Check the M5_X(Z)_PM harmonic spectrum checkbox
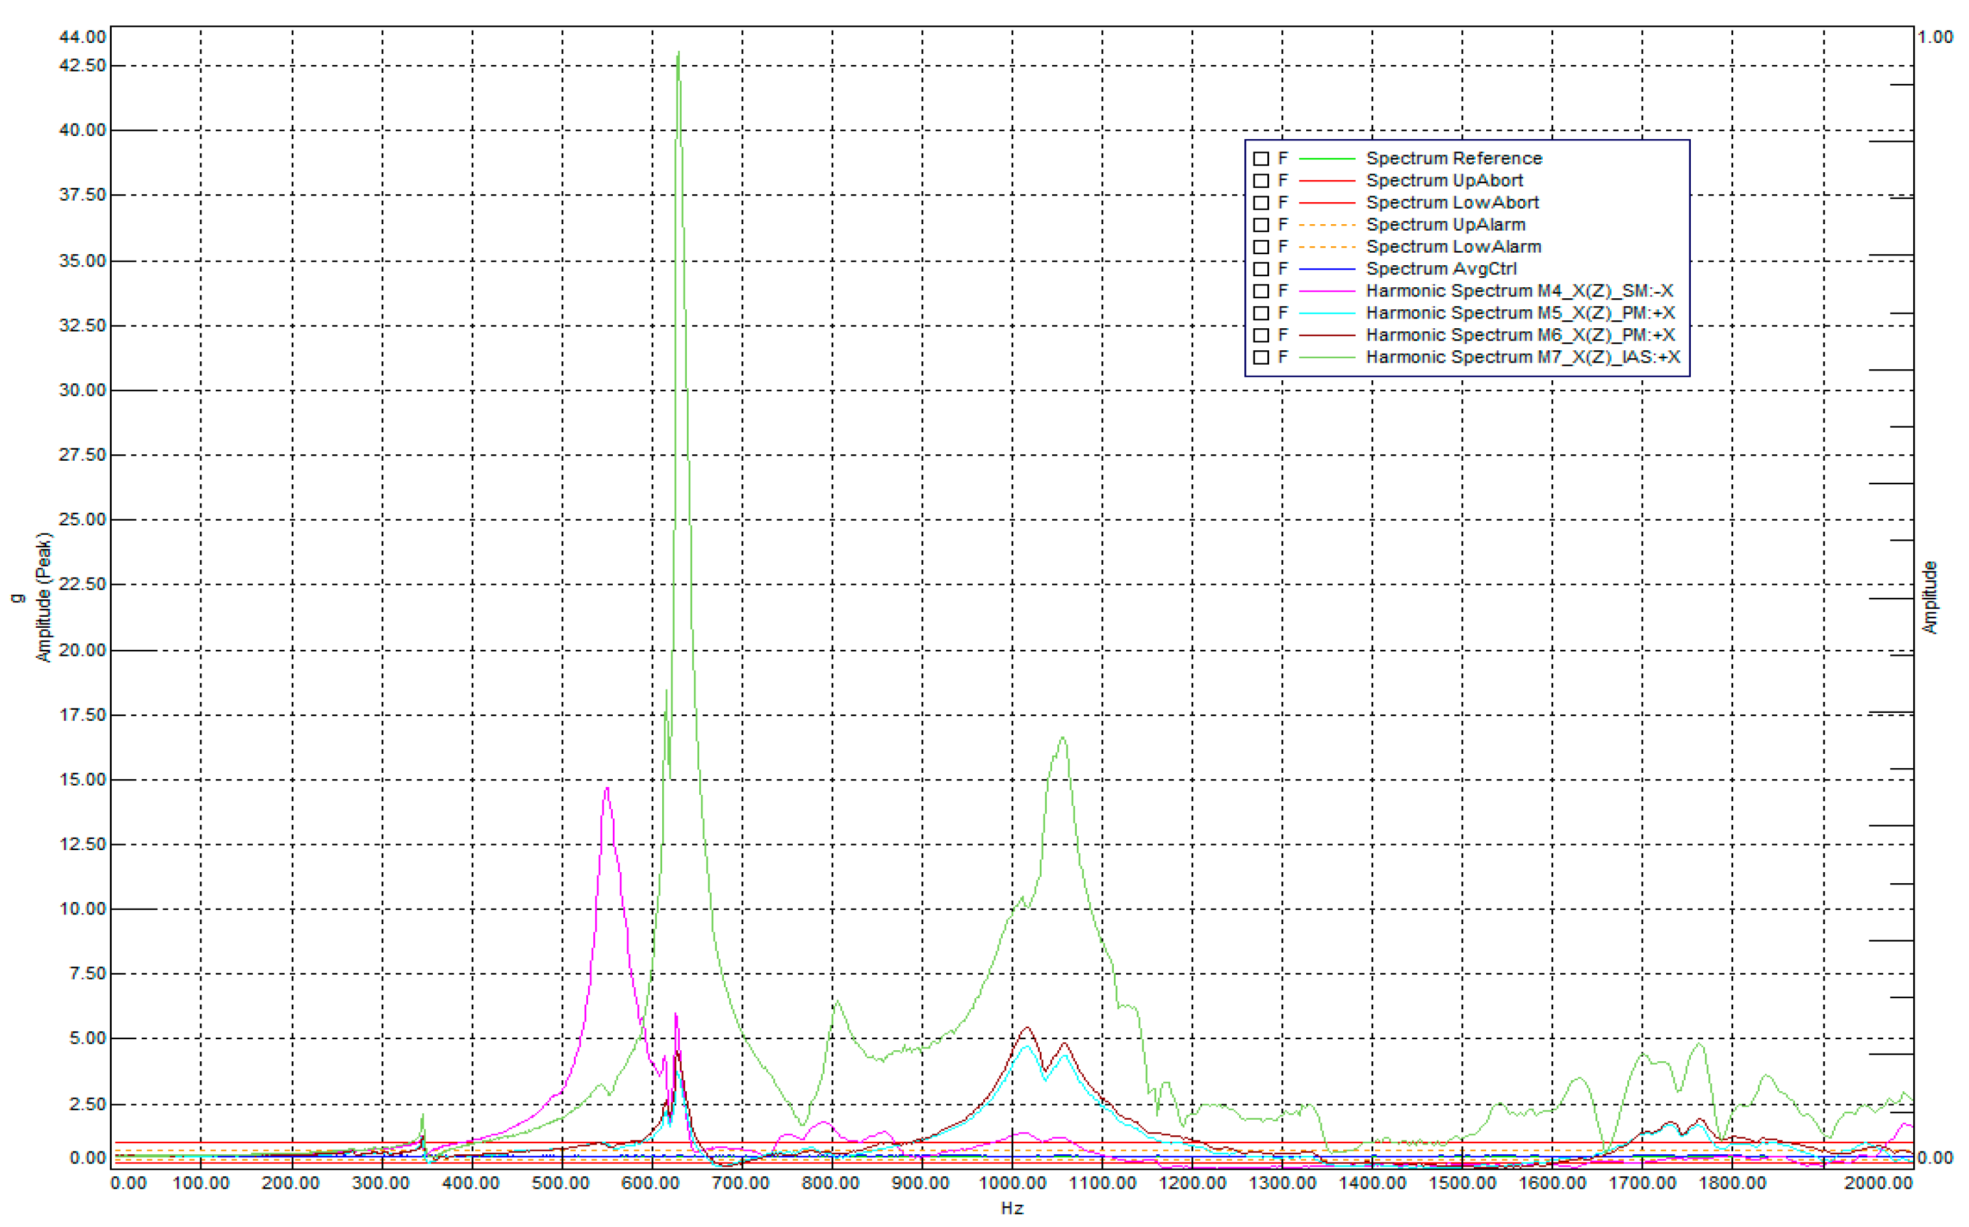The height and width of the screenshot is (1227, 1969). click(1261, 313)
